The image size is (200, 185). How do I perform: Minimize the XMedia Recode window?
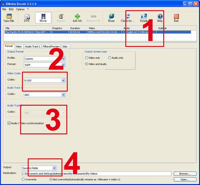pos(185,4)
